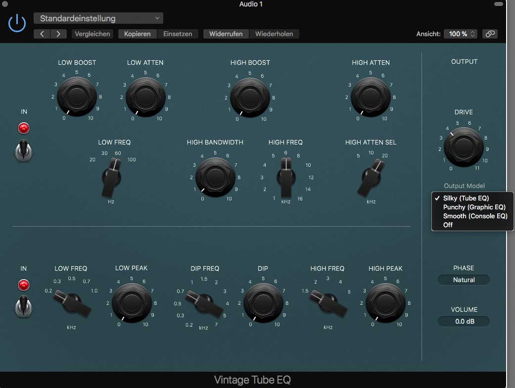Click the HIGH ATTEN knob
This screenshot has height=388, width=515.
coord(371,95)
